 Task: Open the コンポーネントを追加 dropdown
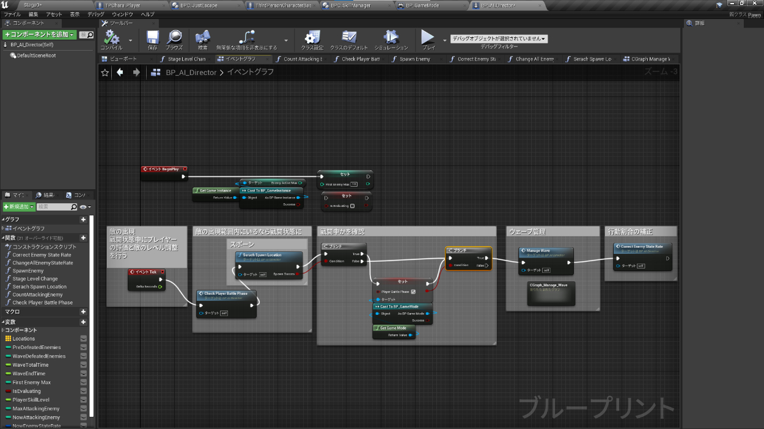(39, 35)
